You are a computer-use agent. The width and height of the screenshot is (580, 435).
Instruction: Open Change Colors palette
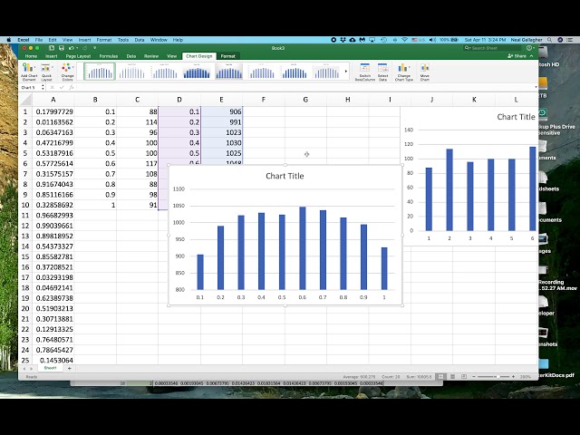coord(67,72)
